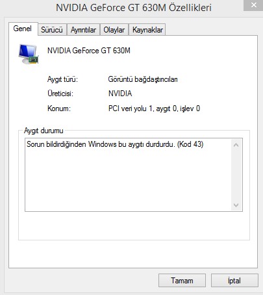Click the Konum label

tap(59, 109)
